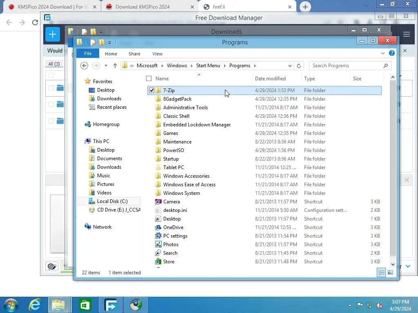Switch to KMSPico 2024 Download browser tab
The height and width of the screenshot is (313, 418).
pos(52,7)
